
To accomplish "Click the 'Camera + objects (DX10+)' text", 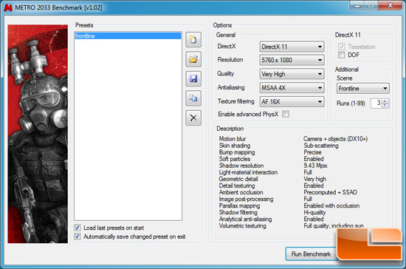I will pos(335,139).
